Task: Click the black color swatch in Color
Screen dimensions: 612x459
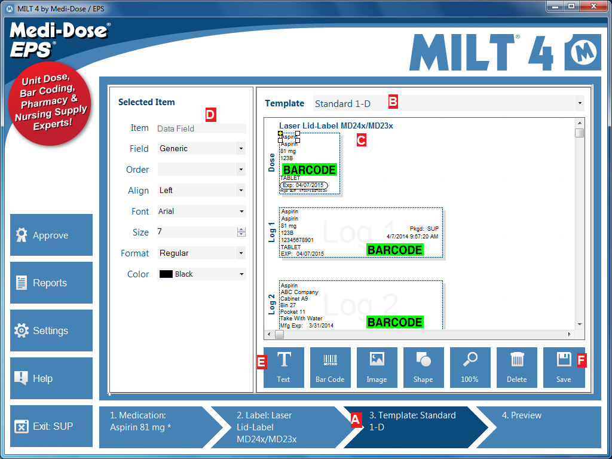Action: tap(166, 274)
